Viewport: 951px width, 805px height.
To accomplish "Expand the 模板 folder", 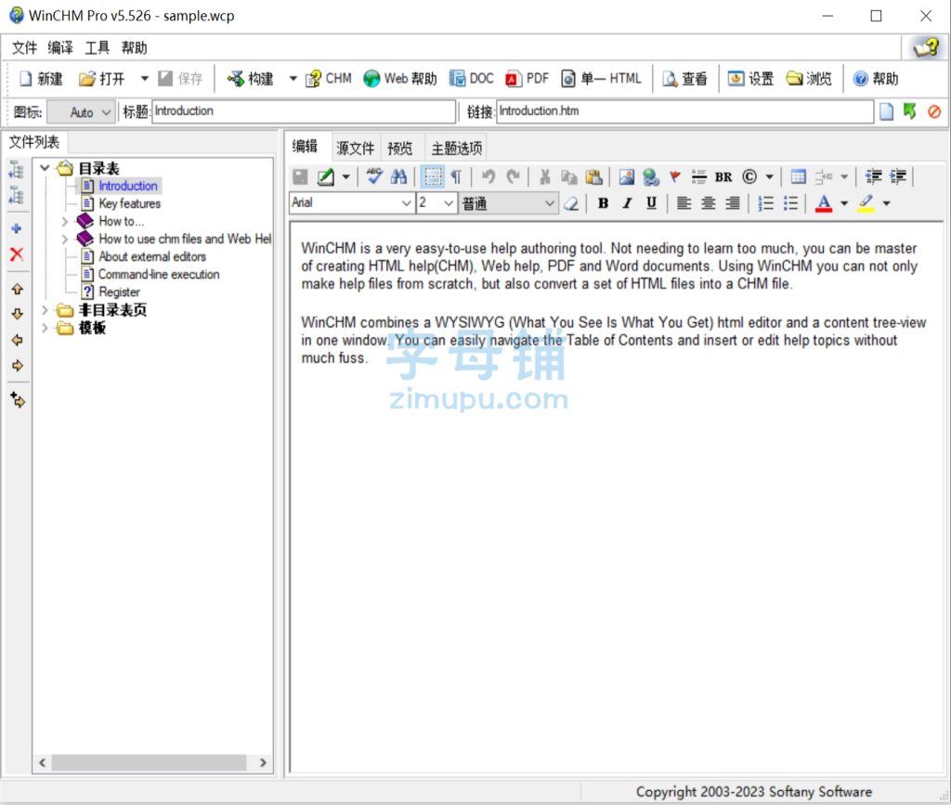I will pyautogui.click(x=45, y=328).
